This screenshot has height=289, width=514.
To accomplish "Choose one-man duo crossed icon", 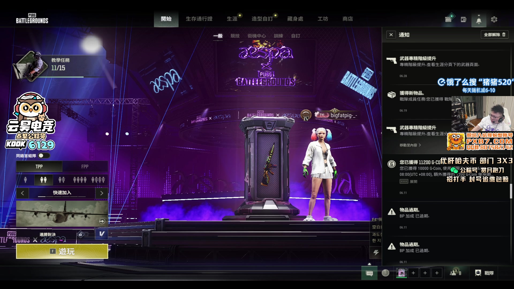I will pos(62,180).
